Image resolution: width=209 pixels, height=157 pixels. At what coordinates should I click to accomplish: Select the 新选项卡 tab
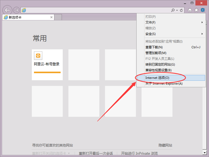click(28, 17)
